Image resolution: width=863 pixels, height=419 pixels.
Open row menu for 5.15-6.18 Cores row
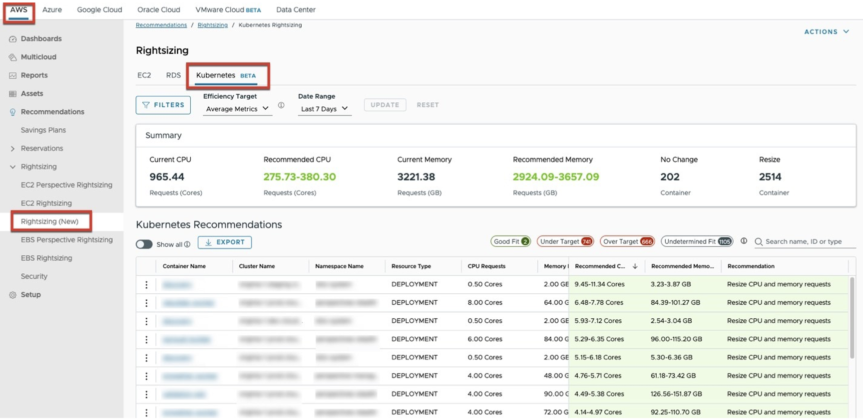point(146,358)
